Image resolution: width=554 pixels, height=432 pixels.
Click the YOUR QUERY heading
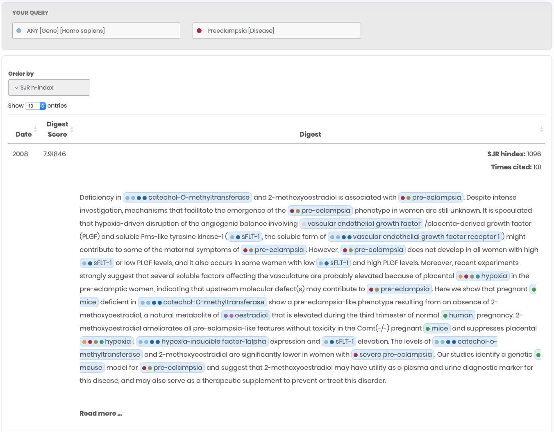(x=30, y=13)
